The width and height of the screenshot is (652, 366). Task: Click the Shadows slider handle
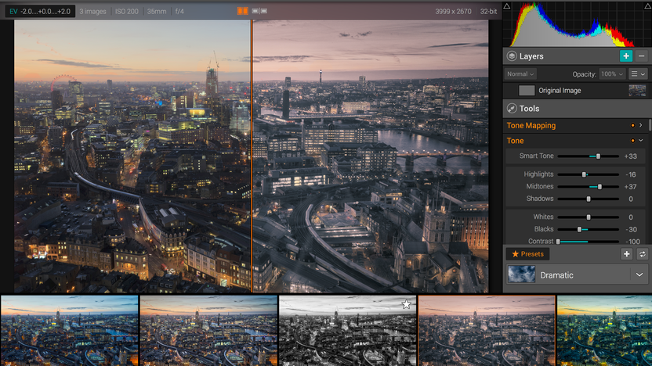(589, 199)
